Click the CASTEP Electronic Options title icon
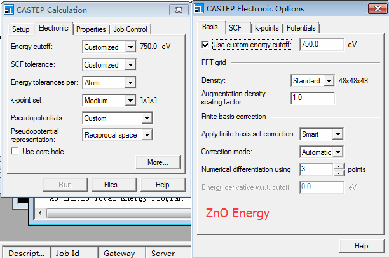 pos(199,8)
